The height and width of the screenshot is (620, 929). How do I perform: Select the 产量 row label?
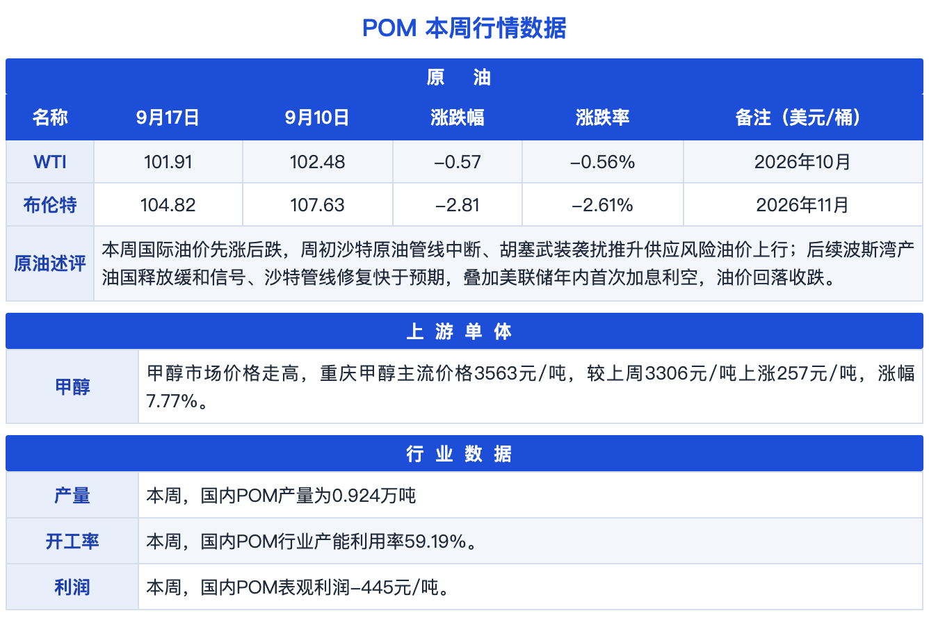73,495
